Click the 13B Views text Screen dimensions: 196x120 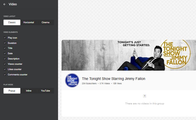click(117, 83)
